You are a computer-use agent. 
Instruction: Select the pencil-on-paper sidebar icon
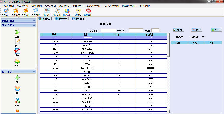(17, 41)
